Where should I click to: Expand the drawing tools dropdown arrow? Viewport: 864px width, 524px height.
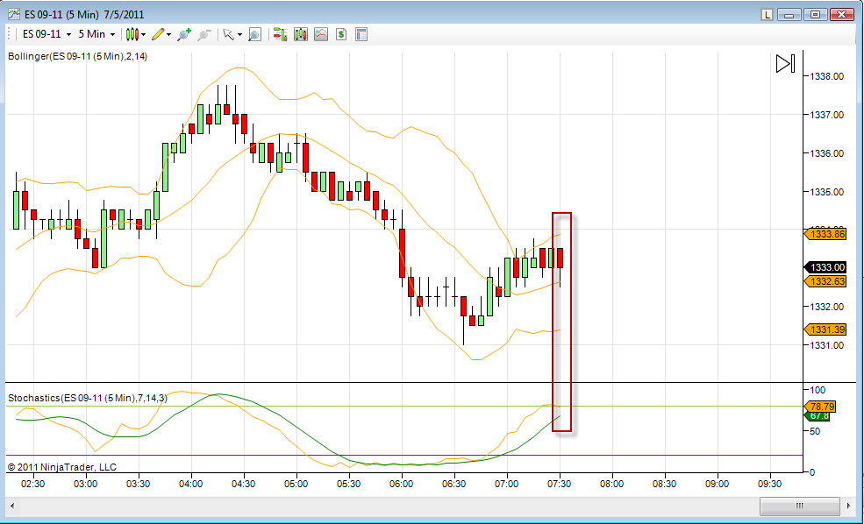pos(168,35)
